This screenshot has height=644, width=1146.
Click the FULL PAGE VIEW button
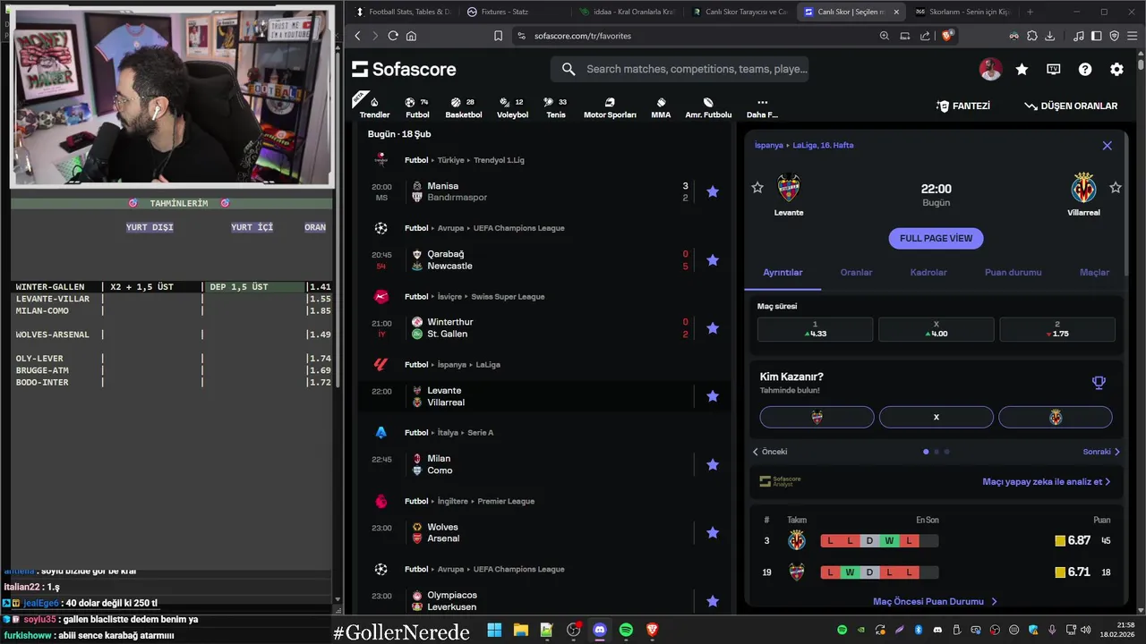(936, 238)
